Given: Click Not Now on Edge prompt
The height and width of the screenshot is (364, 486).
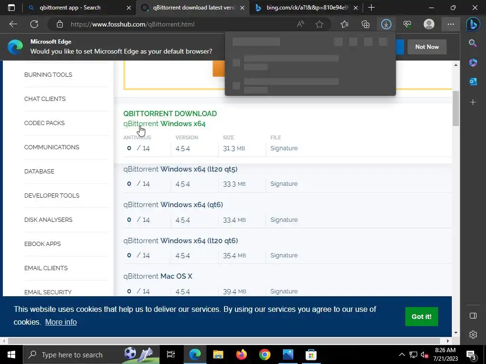Looking at the screenshot, I should click(427, 47).
